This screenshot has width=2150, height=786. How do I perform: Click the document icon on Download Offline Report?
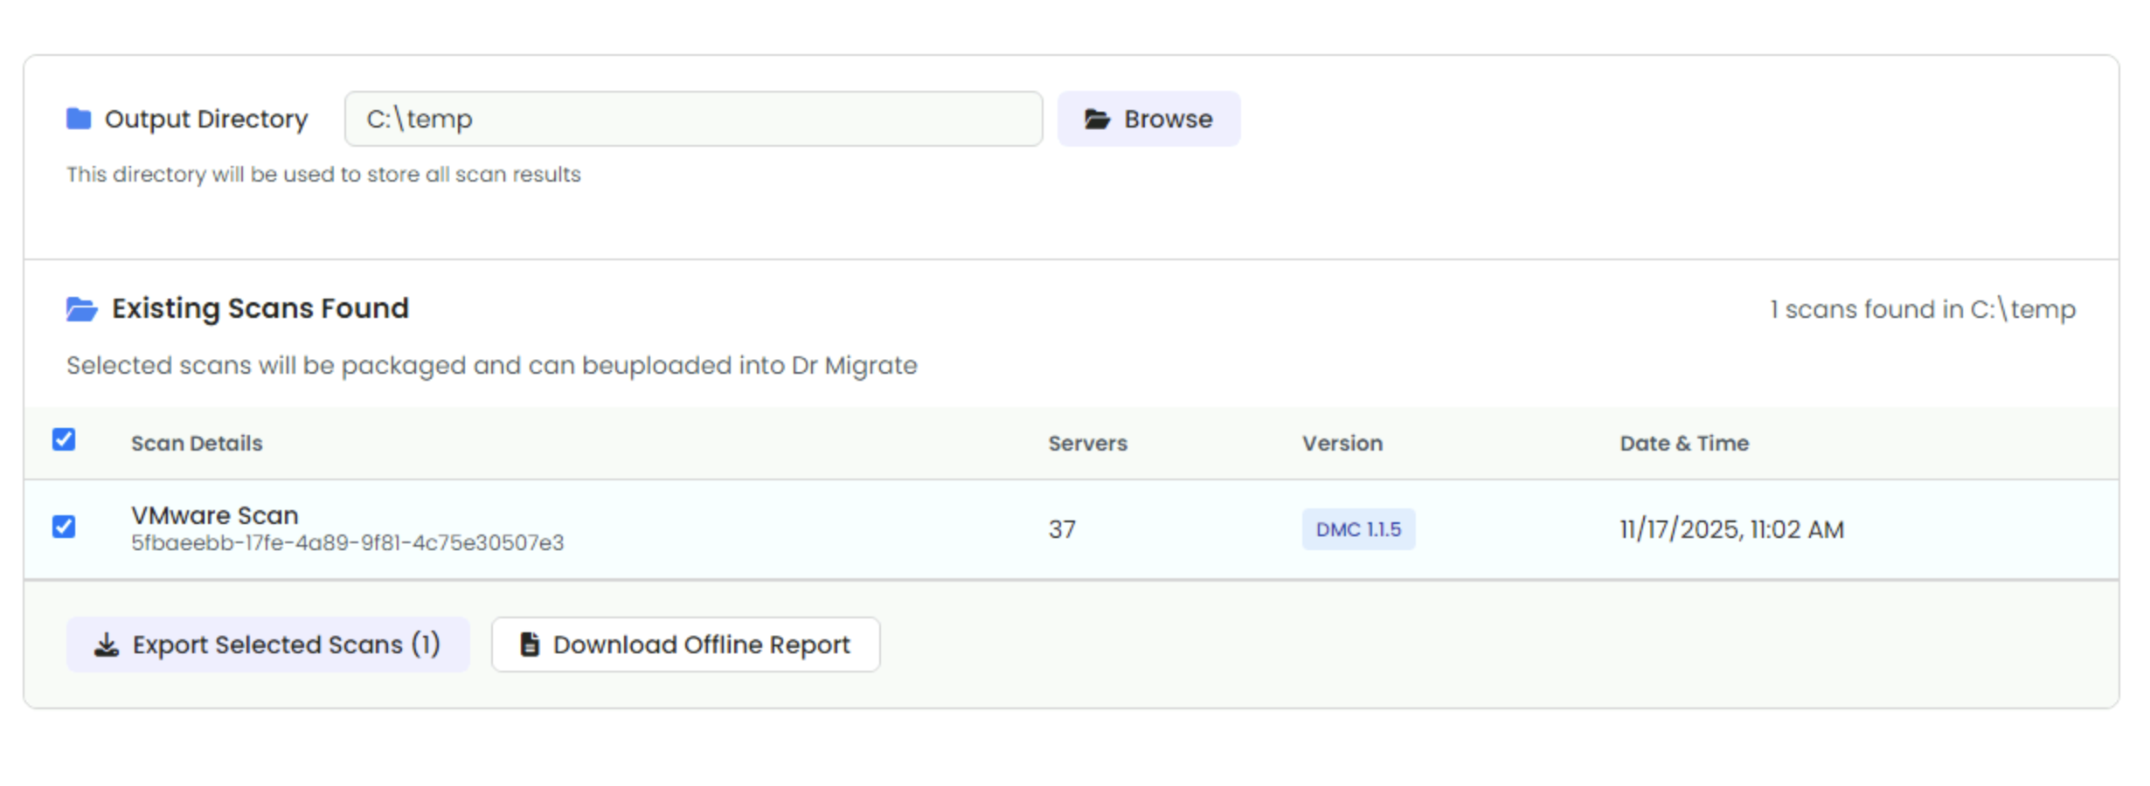(530, 645)
